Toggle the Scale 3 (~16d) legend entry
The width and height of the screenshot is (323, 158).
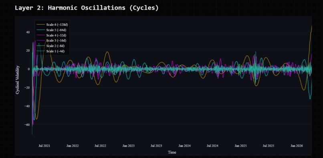pos(52,40)
